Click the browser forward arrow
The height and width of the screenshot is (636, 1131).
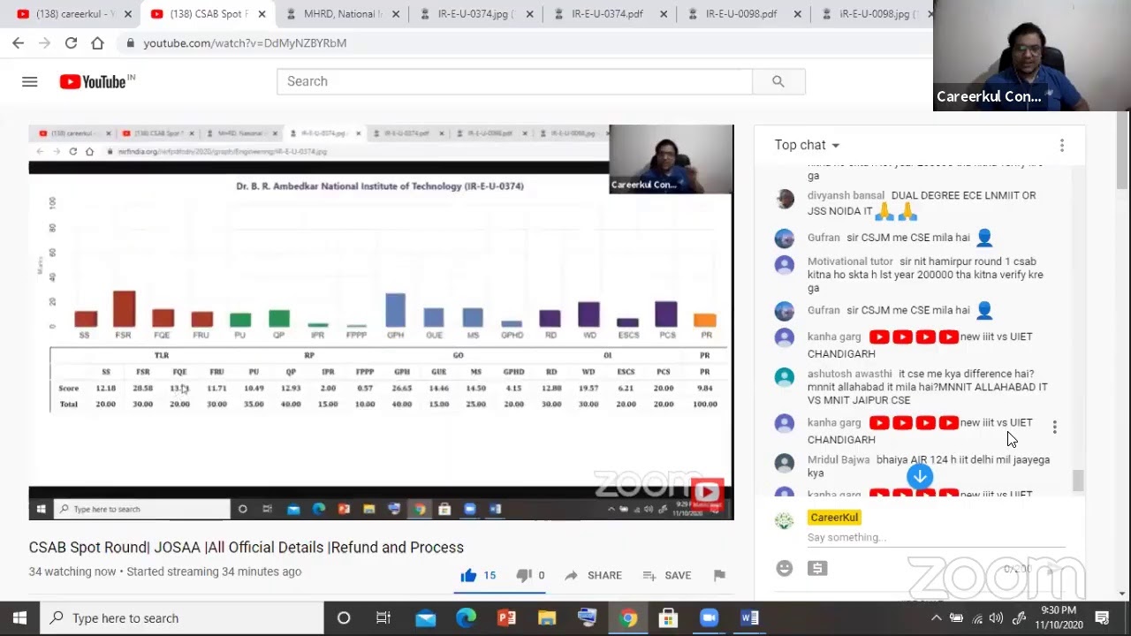click(x=44, y=42)
